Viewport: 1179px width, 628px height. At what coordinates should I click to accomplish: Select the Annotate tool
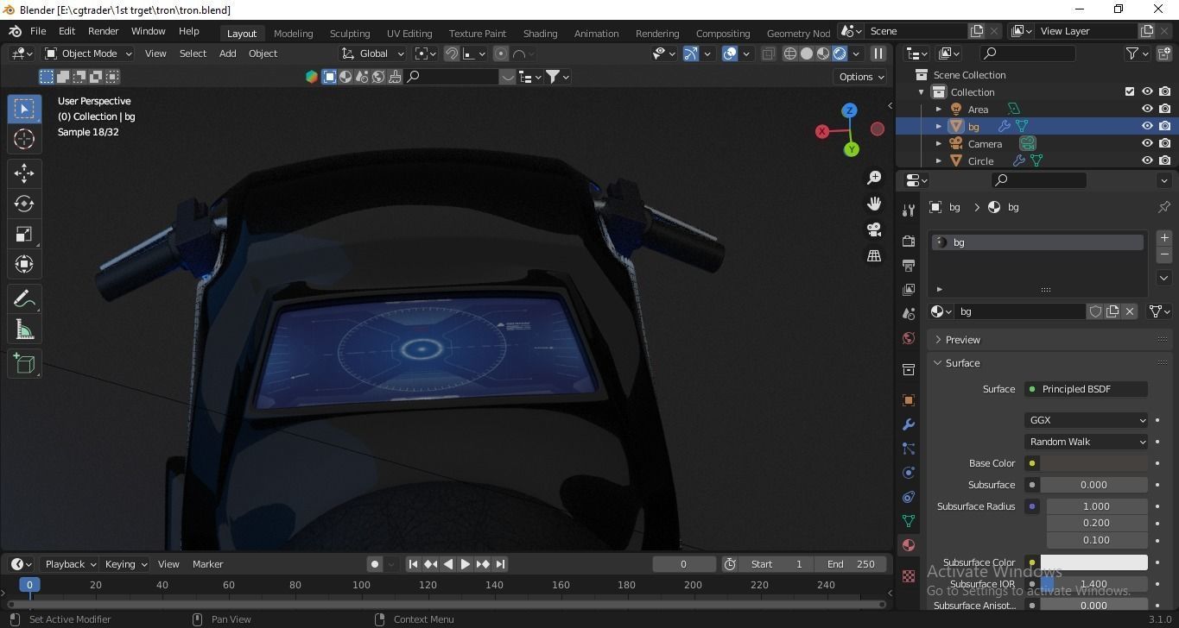[24, 299]
